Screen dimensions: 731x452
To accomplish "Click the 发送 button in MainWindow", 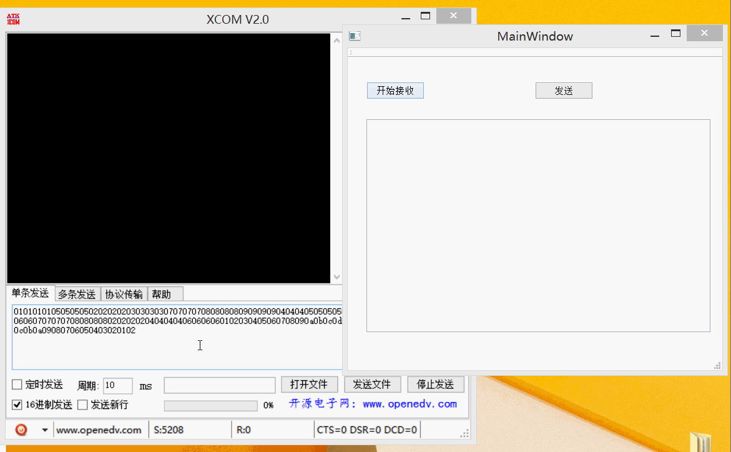I will tap(563, 90).
